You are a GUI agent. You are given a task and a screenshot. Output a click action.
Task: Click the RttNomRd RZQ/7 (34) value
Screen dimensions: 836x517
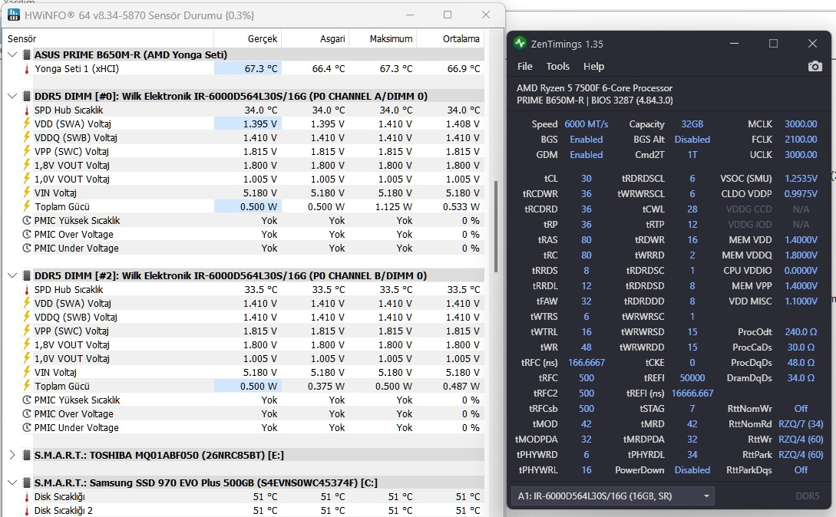point(801,424)
